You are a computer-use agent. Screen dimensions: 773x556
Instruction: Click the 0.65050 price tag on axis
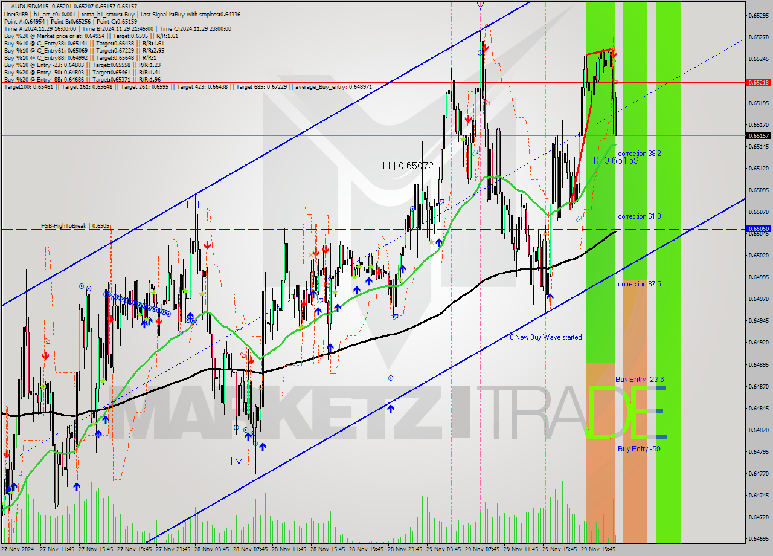tap(759, 229)
